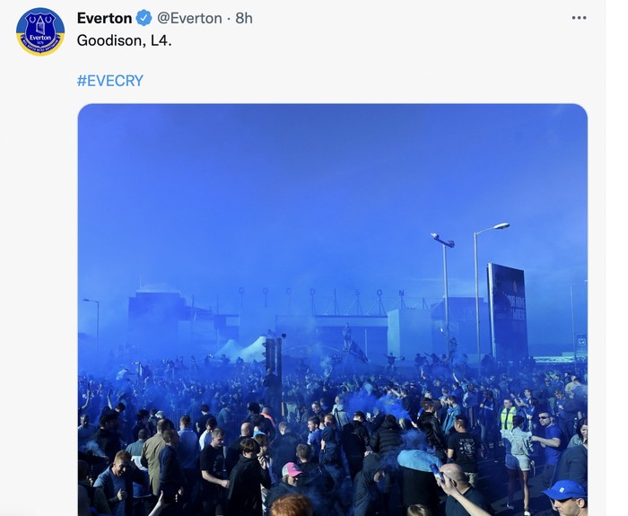
Task: Click the Everton club crest avatar
Action: click(x=40, y=31)
